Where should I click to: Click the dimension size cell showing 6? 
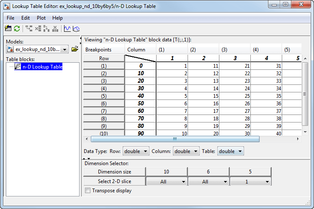(x=208, y=172)
